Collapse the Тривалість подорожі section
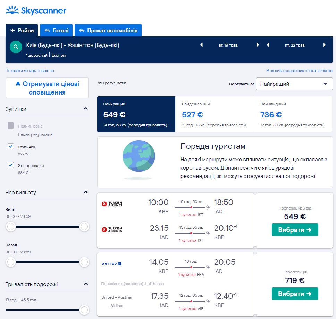This screenshot has height=319, width=336. pyautogui.click(x=86, y=284)
